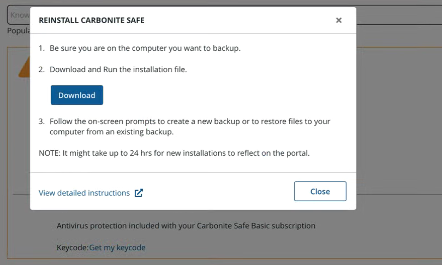Click the REINSTALL CARBONITE SAFE dialog title

click(x=92, y=20)
